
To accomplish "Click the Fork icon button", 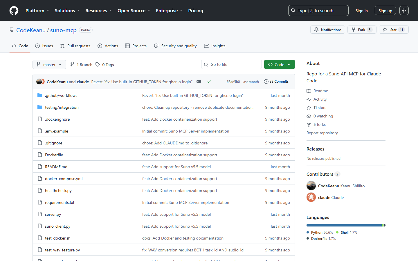I will (354, 30).
